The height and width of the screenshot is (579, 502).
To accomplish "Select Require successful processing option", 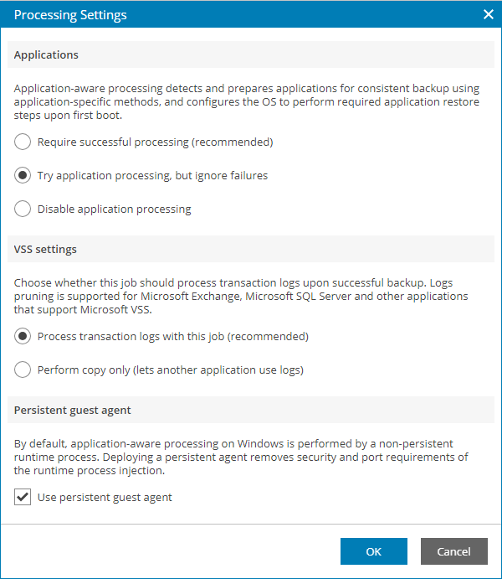I will point(23,142).
